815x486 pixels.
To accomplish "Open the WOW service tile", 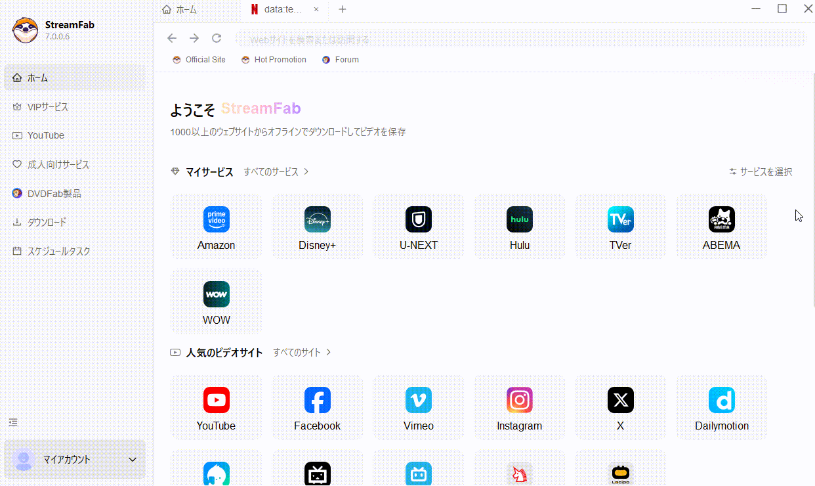I will coord(216,301).
